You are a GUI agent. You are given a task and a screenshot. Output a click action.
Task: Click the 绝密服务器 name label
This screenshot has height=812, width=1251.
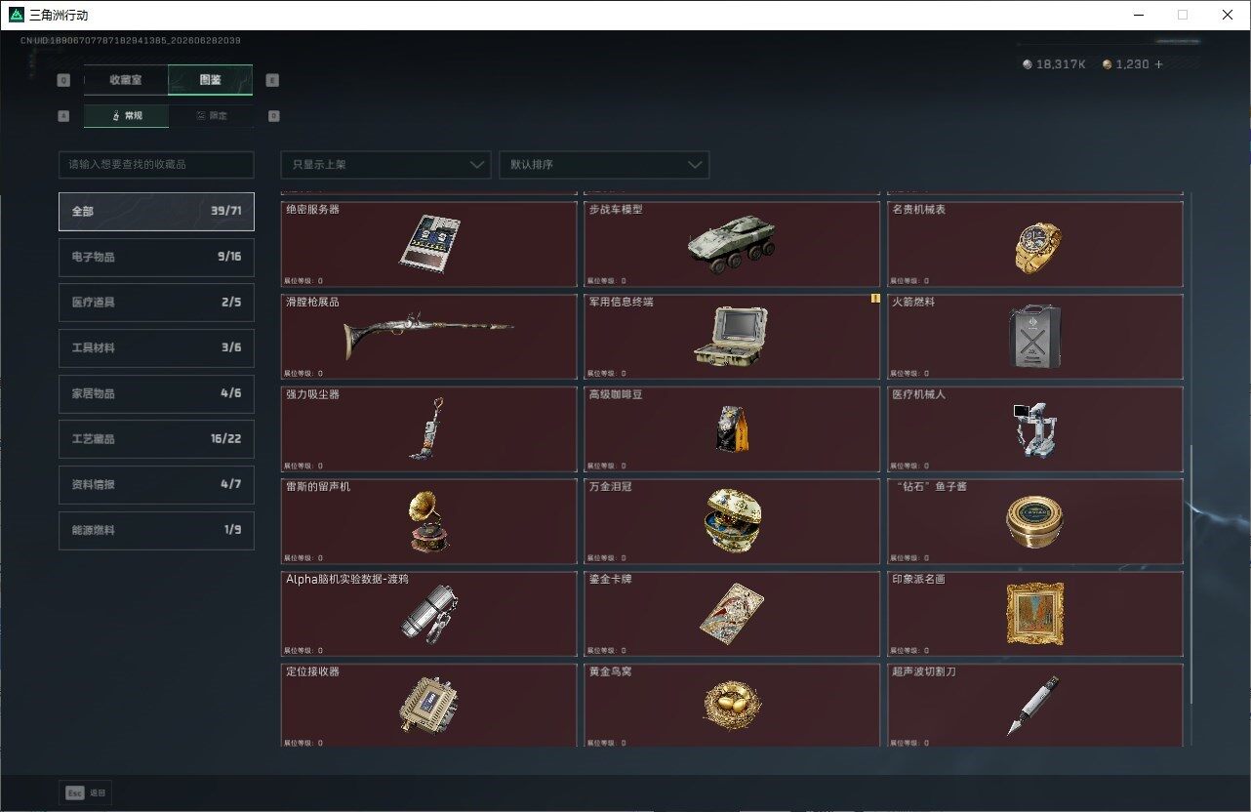pos(313,210)
